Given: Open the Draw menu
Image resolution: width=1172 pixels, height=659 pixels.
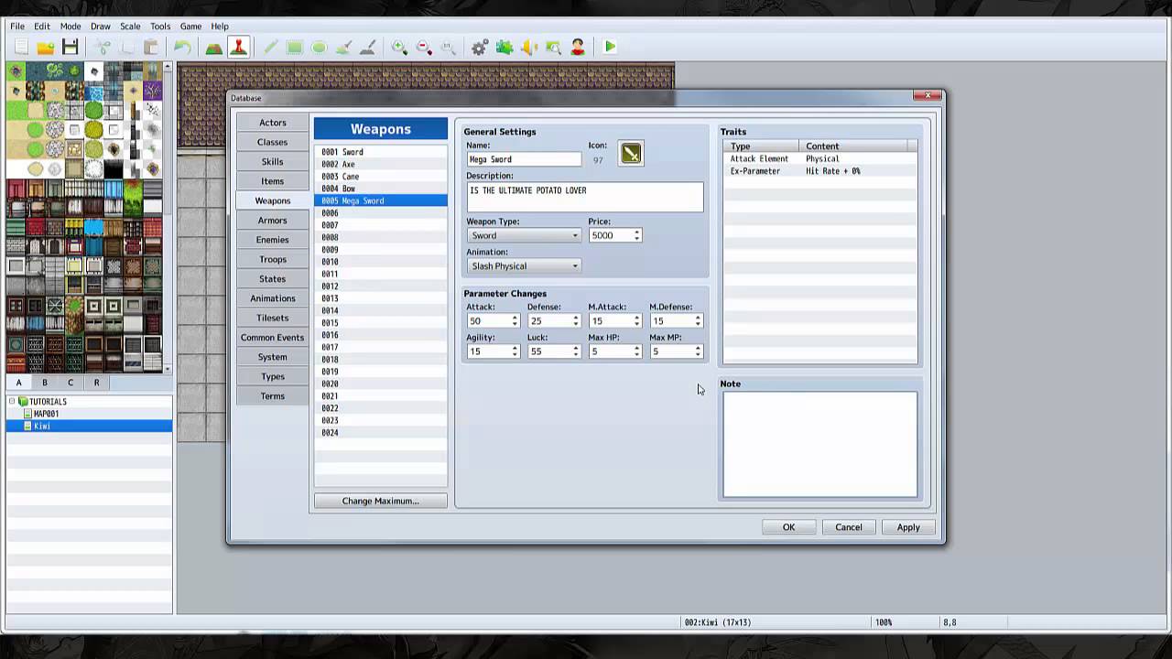Looking at the screenshot, I should point(101,27).
